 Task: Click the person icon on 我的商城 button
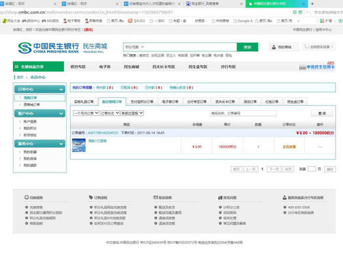pyautogui.click(x=274, y=47)
